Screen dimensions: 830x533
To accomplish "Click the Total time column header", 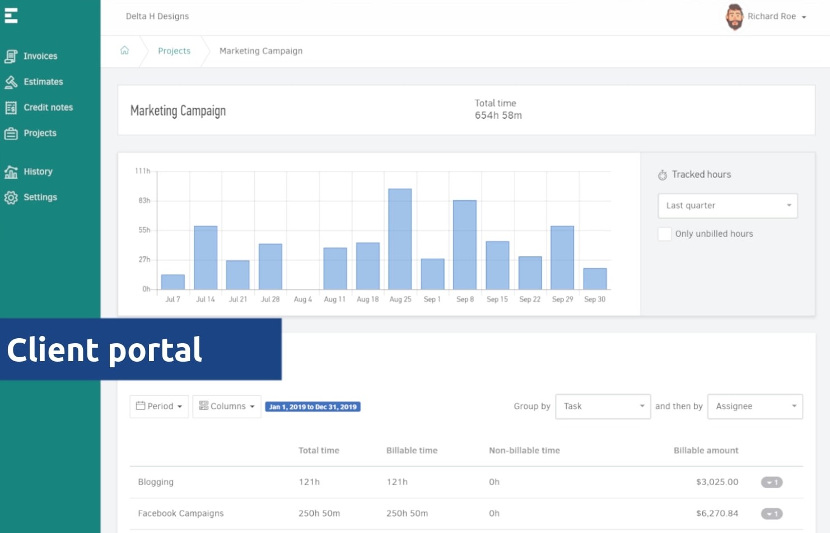I will pos(319,451).
